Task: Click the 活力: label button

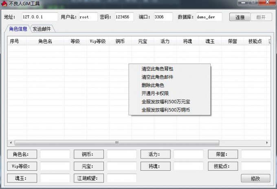Action: 156,154
